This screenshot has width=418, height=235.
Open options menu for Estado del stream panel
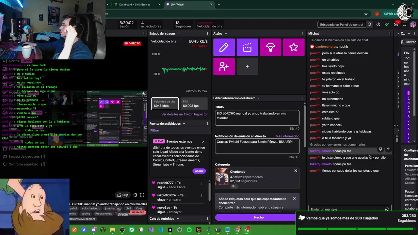(208, 34)
